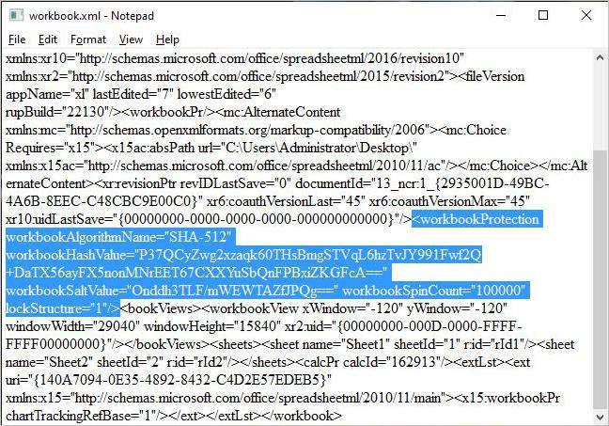Open the Edit menu
Viewport: 609px width, 426px height.
click(47, 39)
